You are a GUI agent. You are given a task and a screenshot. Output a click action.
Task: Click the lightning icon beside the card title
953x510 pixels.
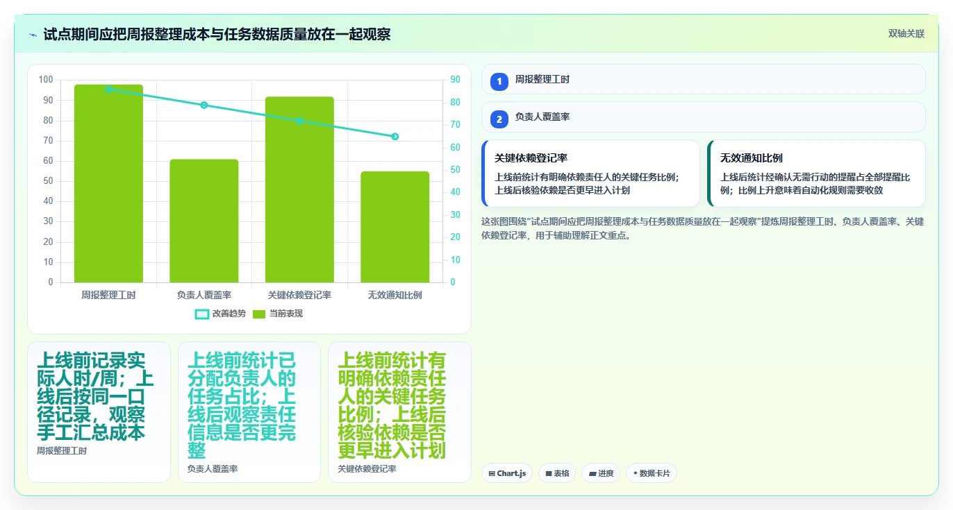click(33, 34)
